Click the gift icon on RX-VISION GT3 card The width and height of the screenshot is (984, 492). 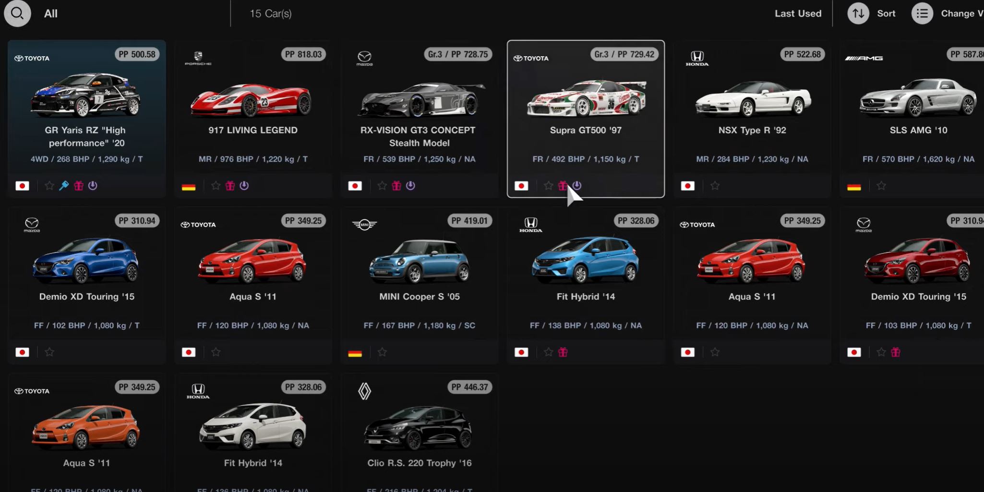pos(396,186)
